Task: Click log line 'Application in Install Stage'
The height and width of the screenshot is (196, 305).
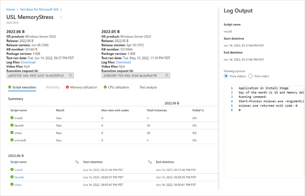Action: pyautogui.click(x=263, y=88)
